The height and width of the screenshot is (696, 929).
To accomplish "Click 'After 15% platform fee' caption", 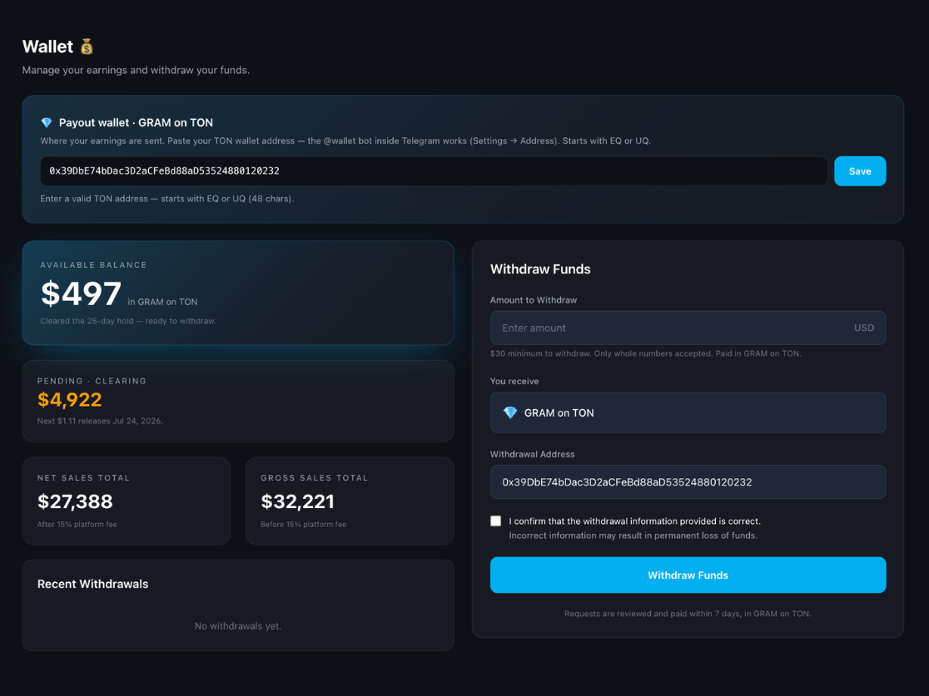I will tap(77, 525).
